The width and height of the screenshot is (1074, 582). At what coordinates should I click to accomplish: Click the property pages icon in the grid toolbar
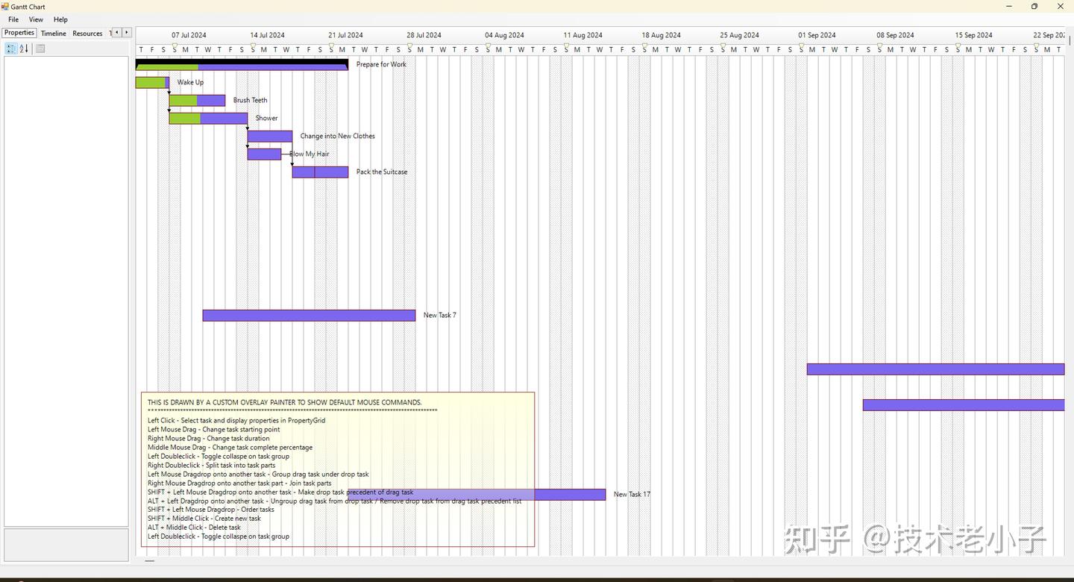[x=40, y=48]
